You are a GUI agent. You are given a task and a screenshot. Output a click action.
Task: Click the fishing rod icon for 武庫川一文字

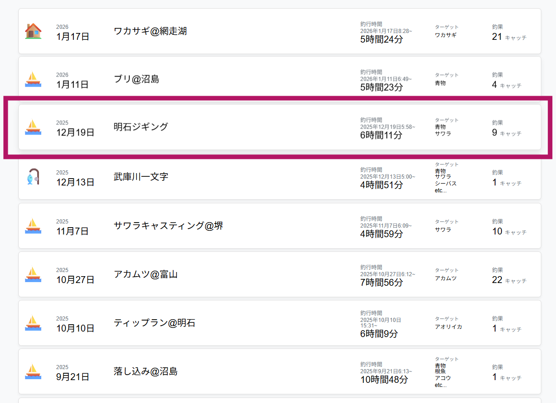coord(33,177)
